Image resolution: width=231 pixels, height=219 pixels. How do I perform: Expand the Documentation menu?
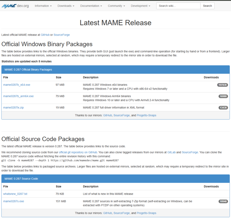[91, 6]
